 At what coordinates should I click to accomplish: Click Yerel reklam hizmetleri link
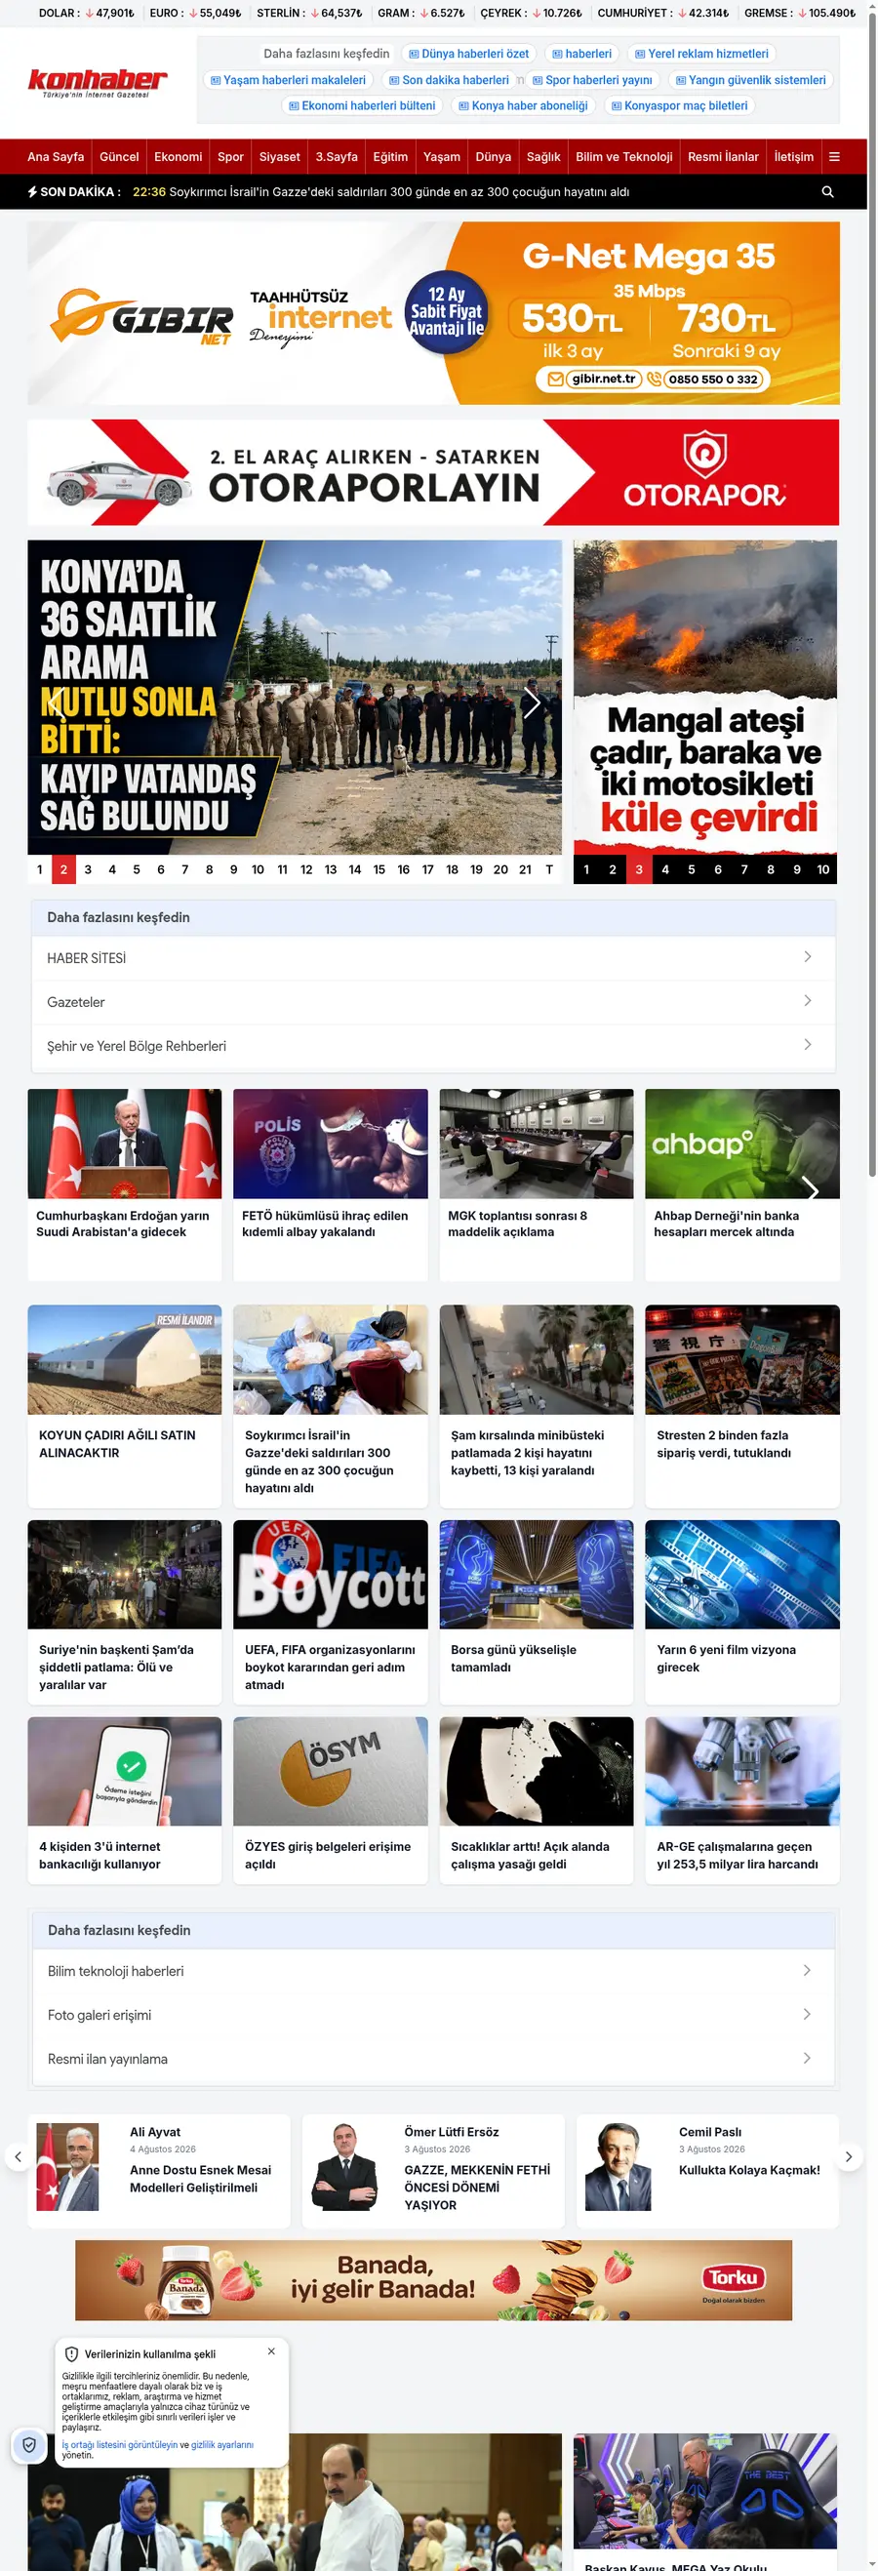[x=701, y=54]
